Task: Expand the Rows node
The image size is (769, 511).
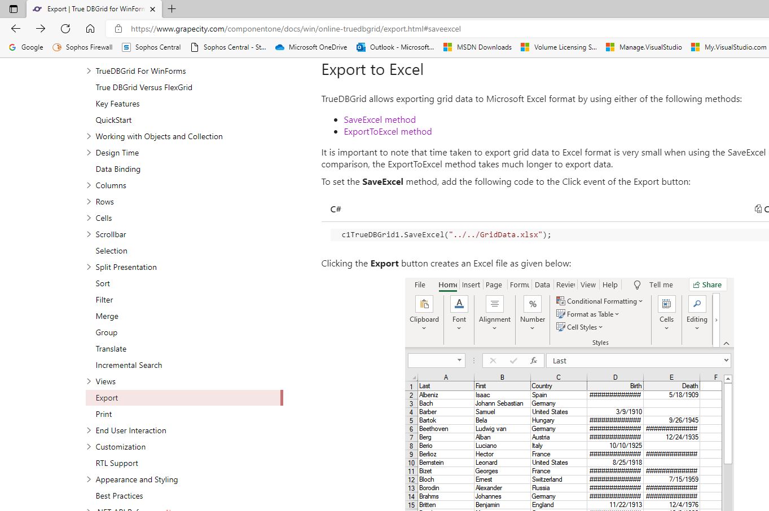Action: tap(89, 202)
